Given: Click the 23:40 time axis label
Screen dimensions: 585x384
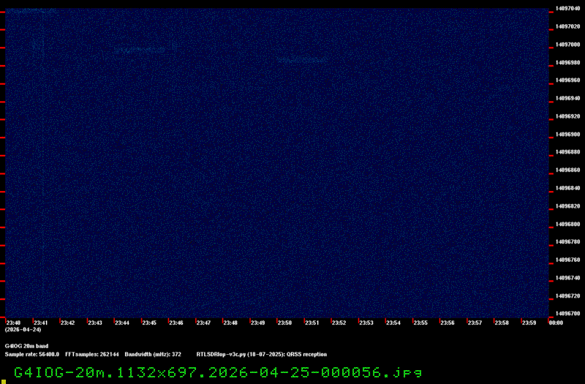Looking at the screenshot, I should click(13, 323).
